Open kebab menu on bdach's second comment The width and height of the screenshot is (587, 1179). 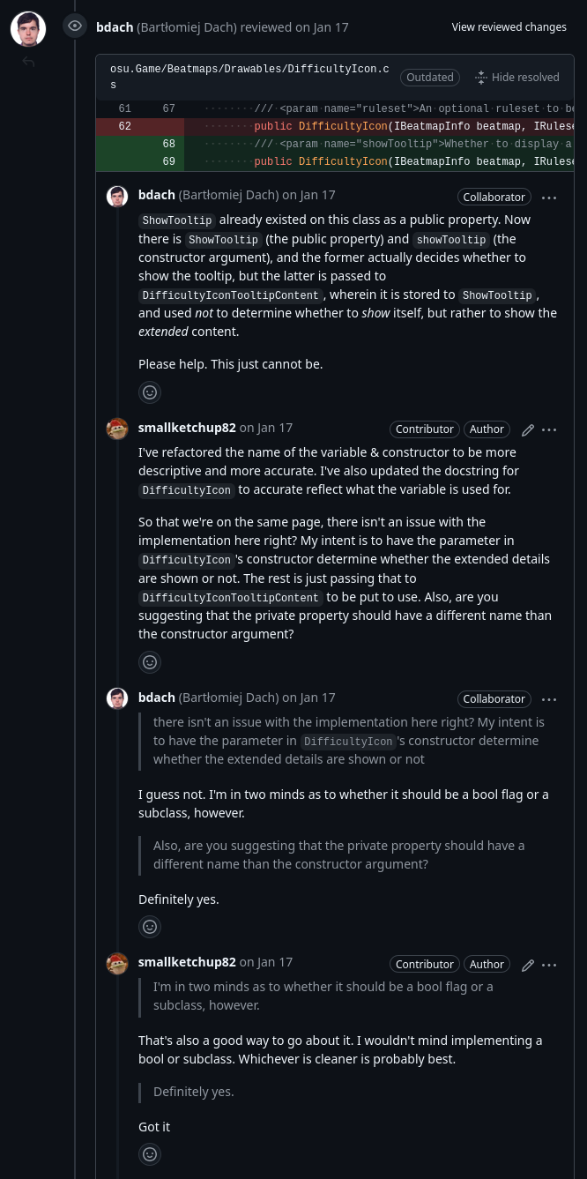coord(549,699)
